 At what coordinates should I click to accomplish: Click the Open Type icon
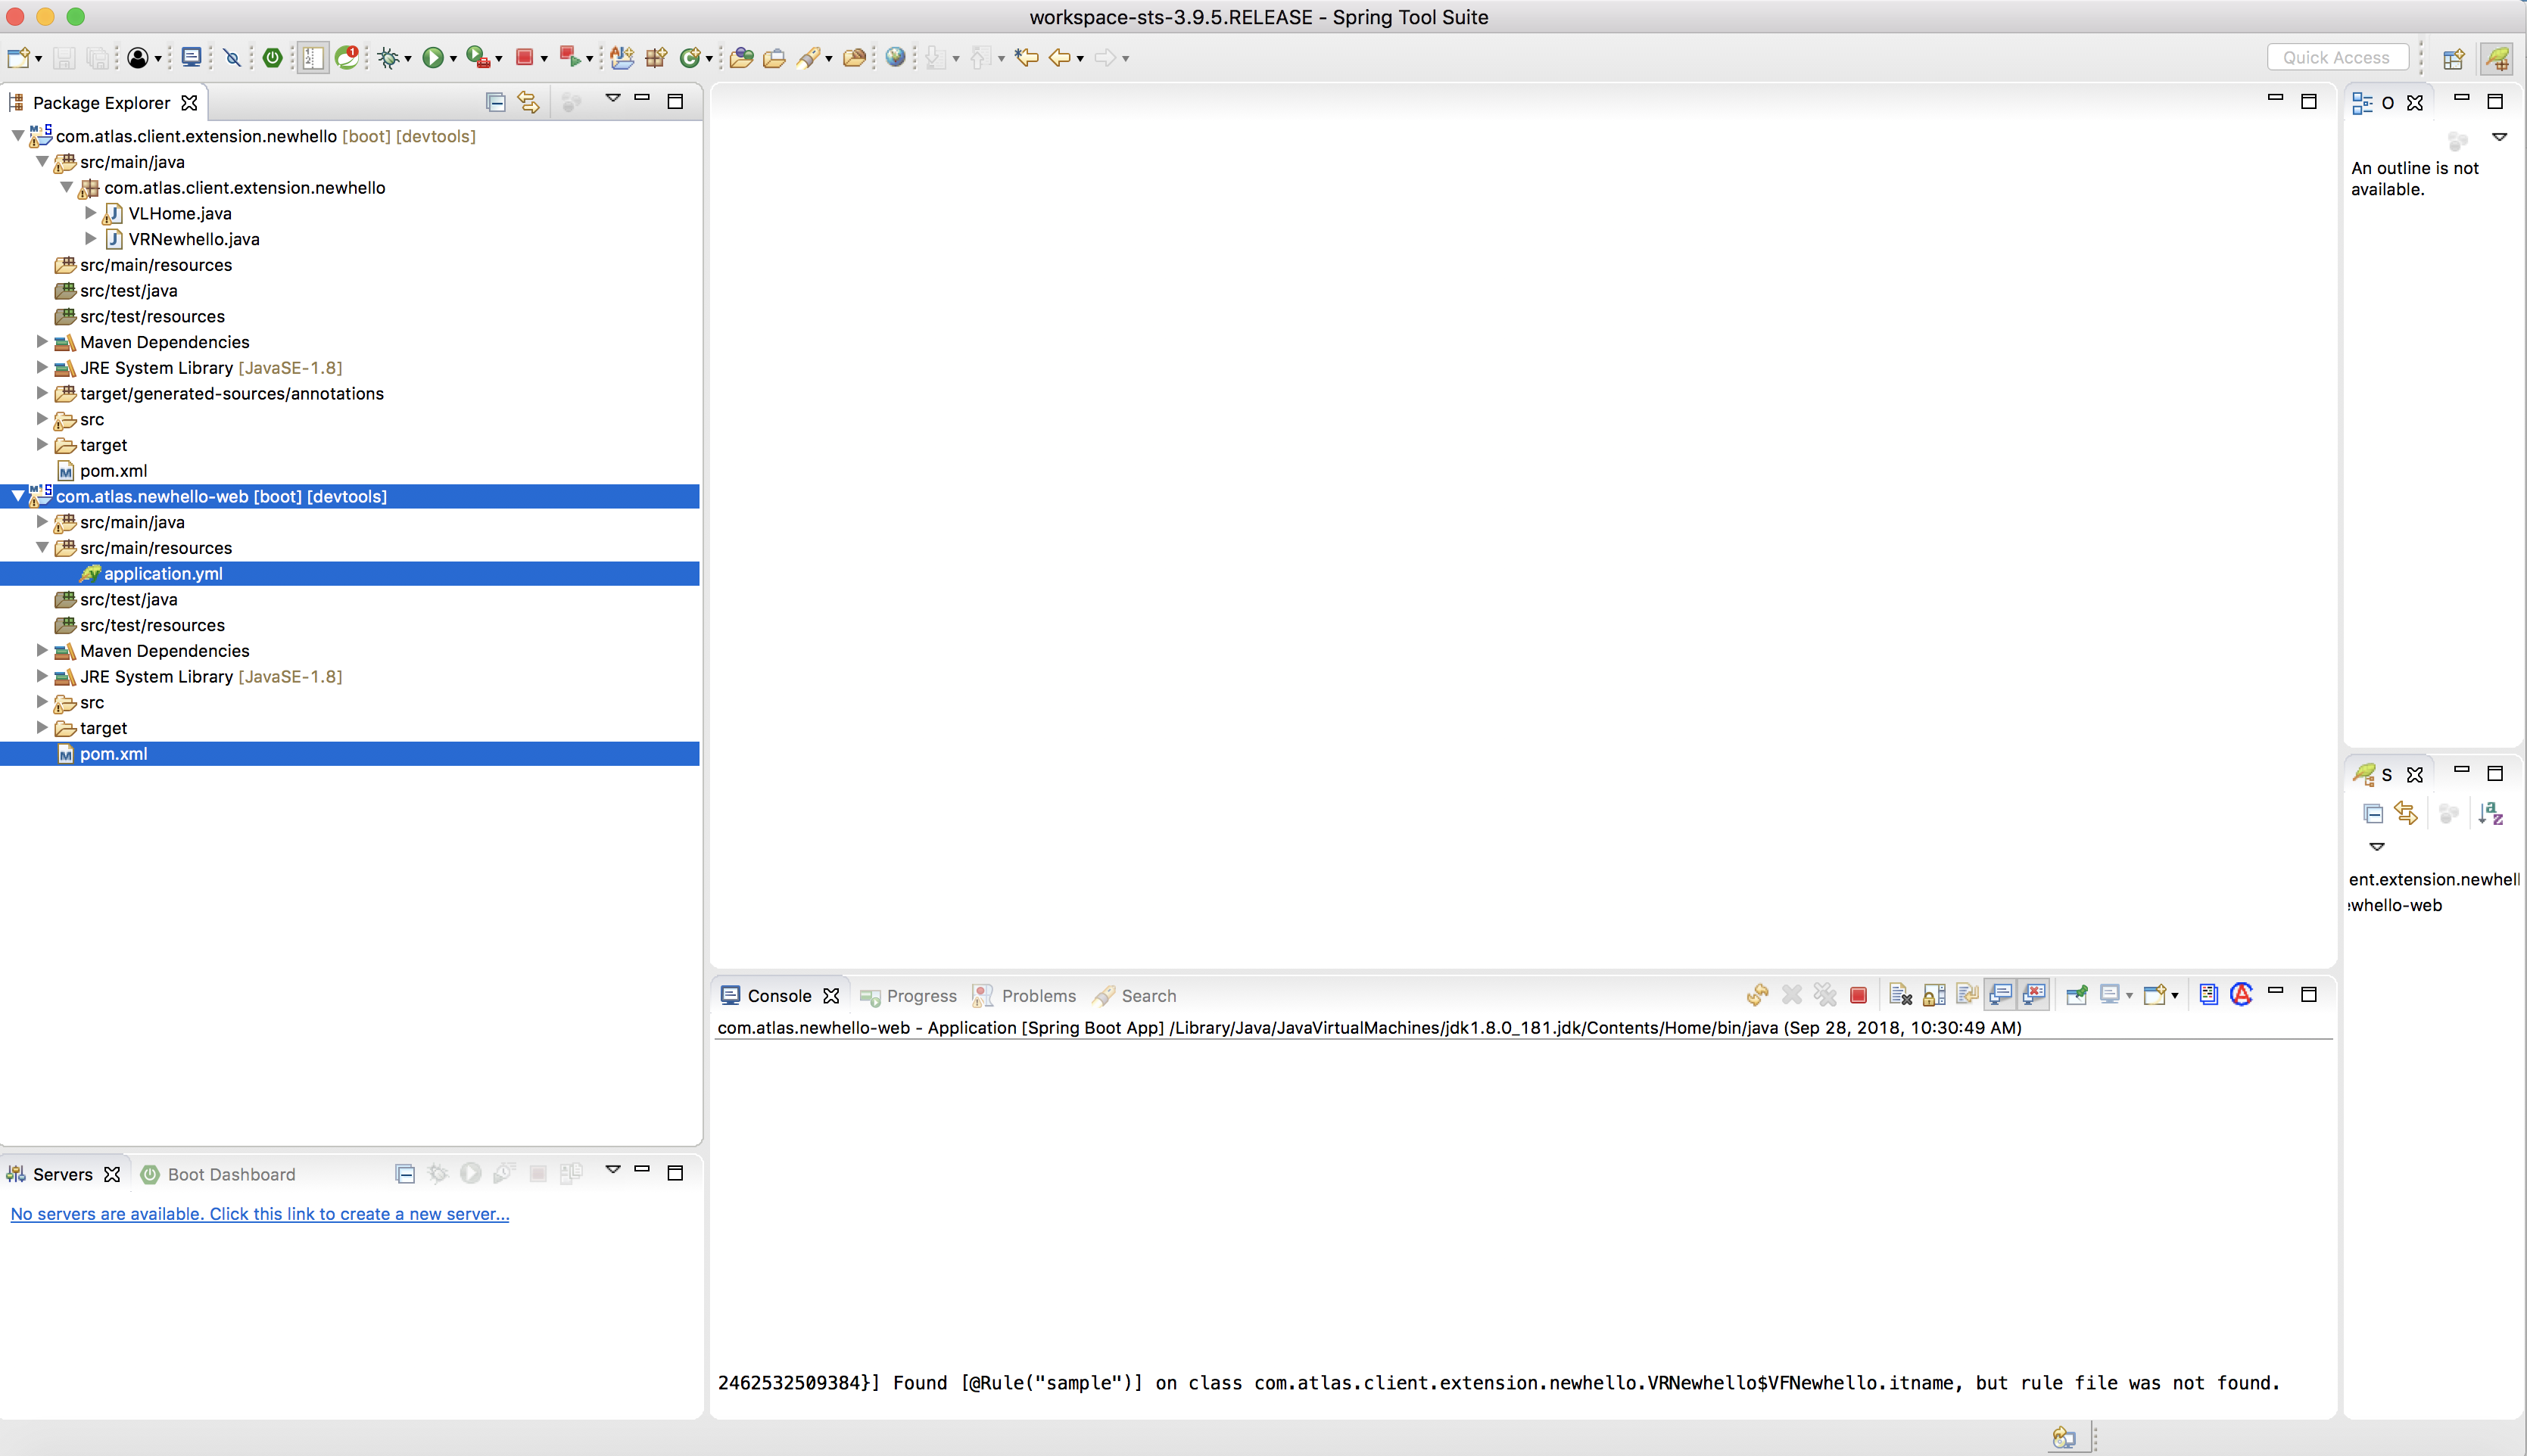(x=741, y=58)
